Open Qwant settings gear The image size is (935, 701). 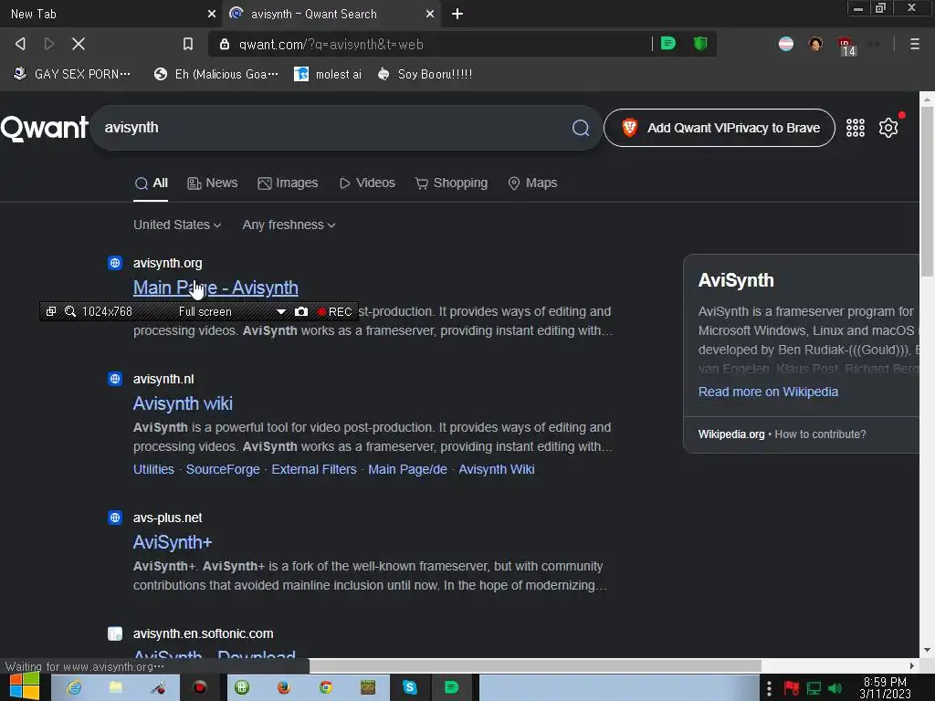click(x=888, y=128)
